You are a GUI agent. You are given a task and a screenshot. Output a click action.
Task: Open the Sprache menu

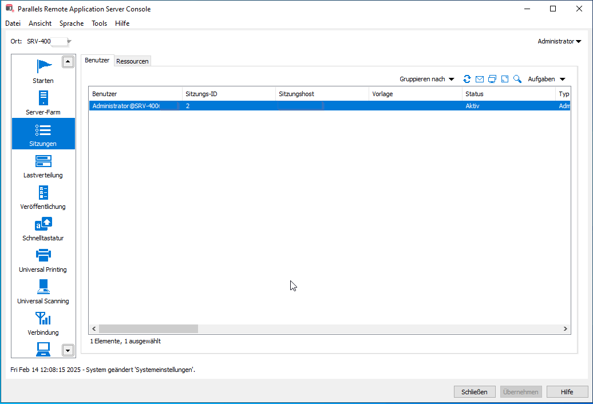coord(72,23)
